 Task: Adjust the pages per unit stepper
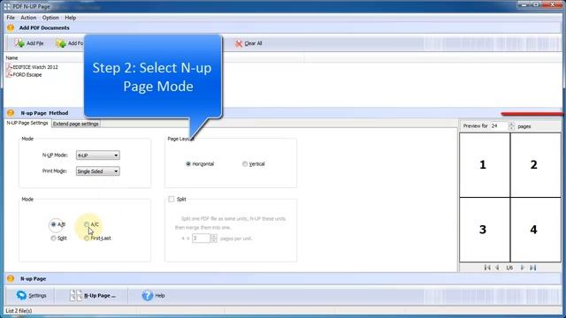(213, 238)
